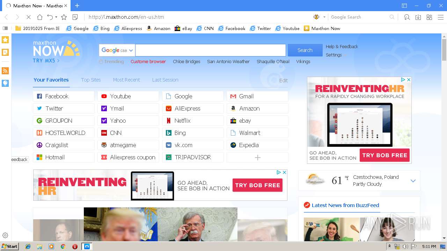This screenshot has height=251, width=447.
Task: Undo closed tab arrow icon
Action: 50,17
